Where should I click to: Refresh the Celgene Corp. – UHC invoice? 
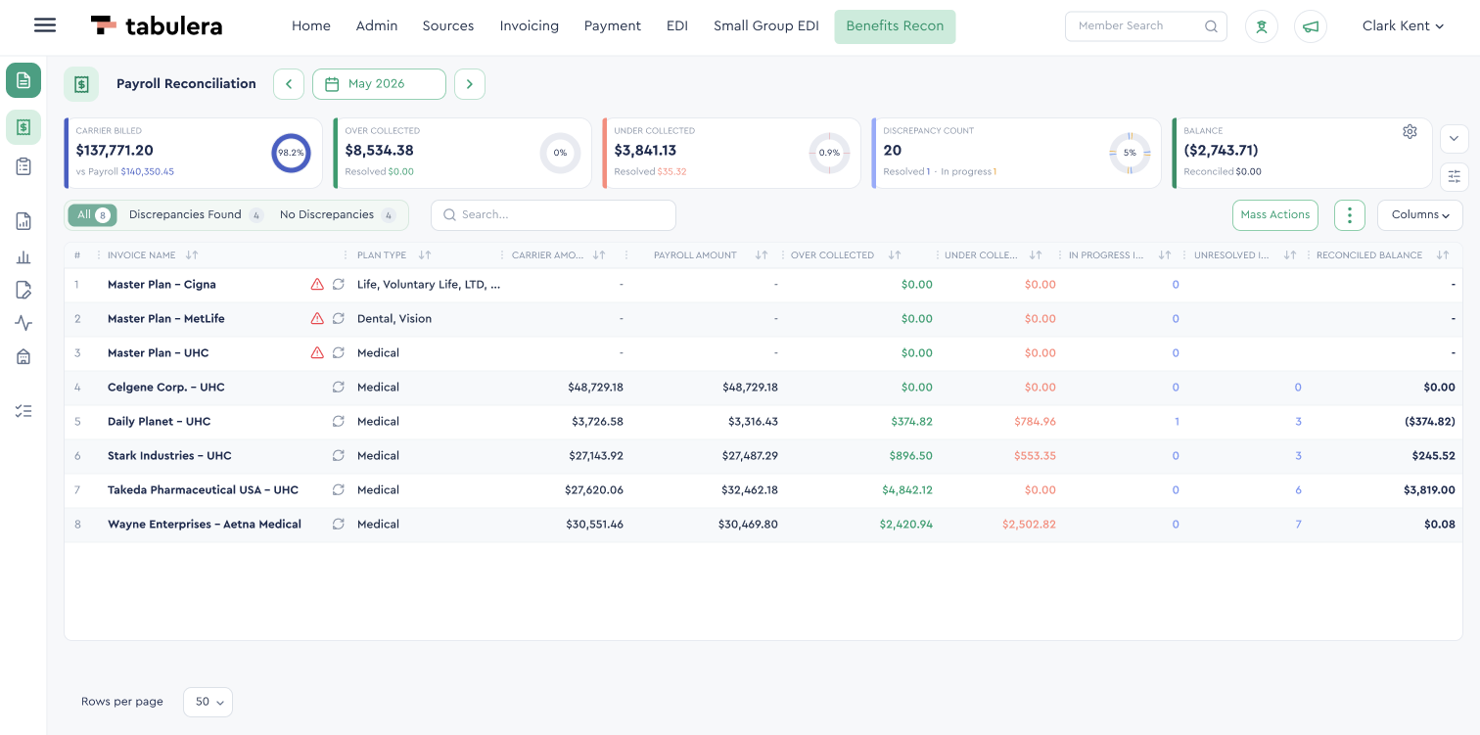click(339, 388)
